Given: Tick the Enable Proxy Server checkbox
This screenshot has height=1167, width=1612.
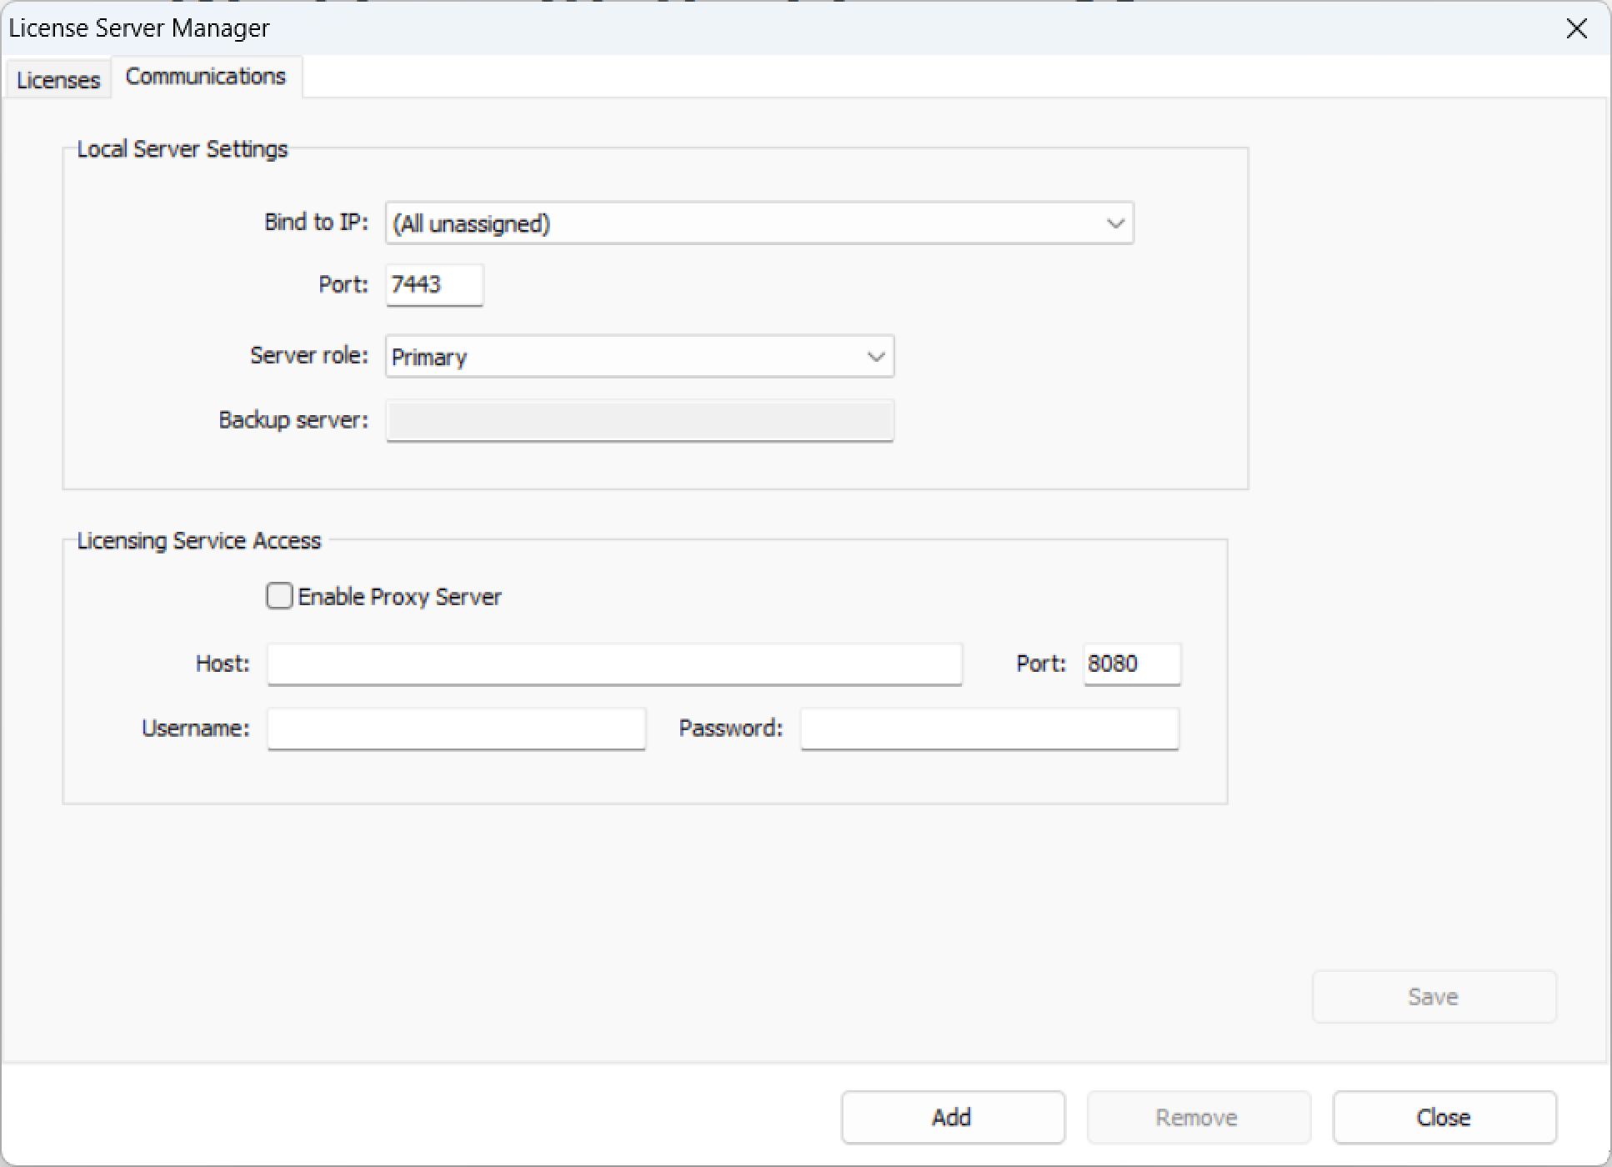Looking at the screenshot, I should [279, 596].
